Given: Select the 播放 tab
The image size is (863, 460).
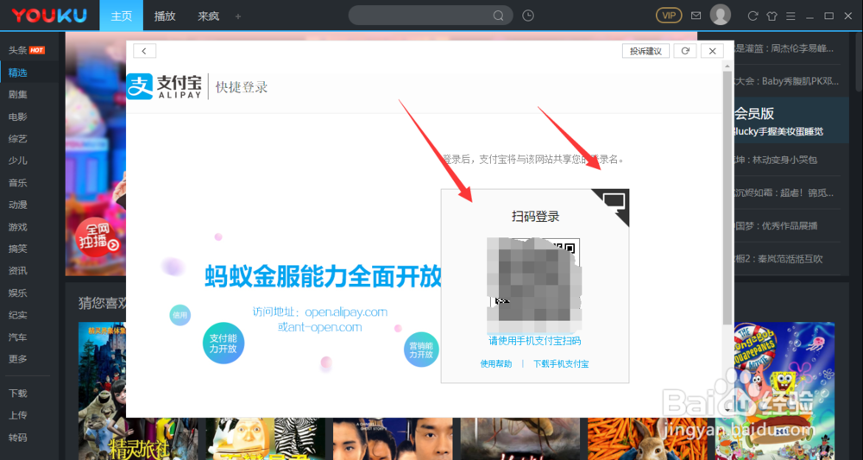Looking at the screenshot, I should [165, 16].
